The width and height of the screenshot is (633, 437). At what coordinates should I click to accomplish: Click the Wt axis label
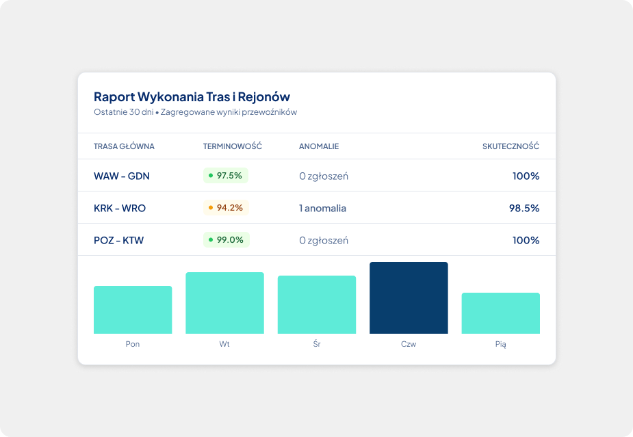point(224,344)
